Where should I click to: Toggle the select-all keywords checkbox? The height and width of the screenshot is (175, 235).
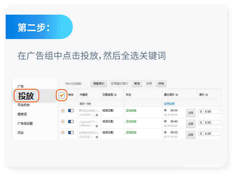pos(62,95)
